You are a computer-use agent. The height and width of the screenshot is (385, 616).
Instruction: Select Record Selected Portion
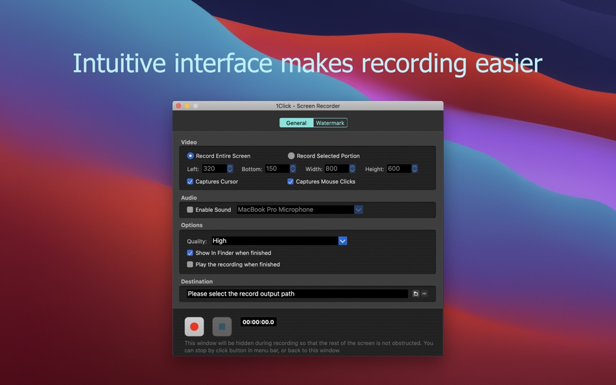point(291,156)
